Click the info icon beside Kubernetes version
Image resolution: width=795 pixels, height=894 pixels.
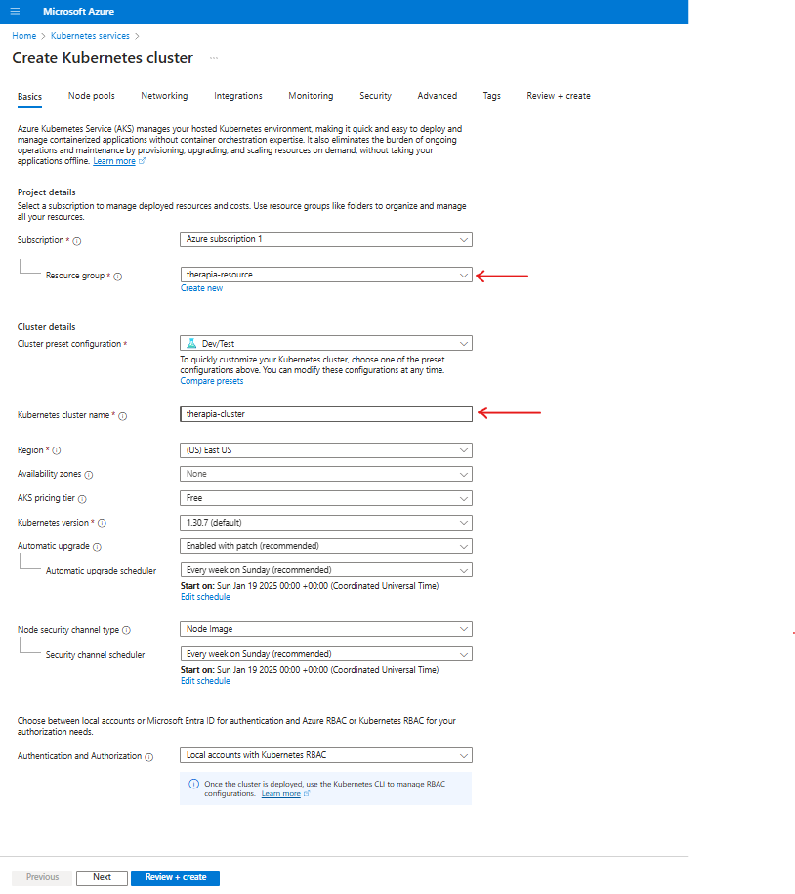(x=102, y=523)
